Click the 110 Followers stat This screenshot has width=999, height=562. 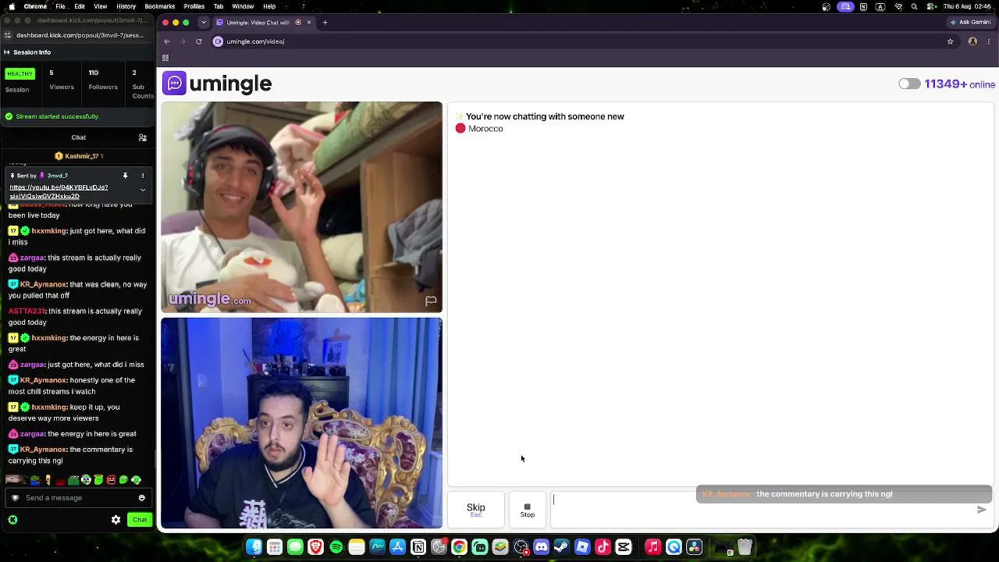coord(103,80)
